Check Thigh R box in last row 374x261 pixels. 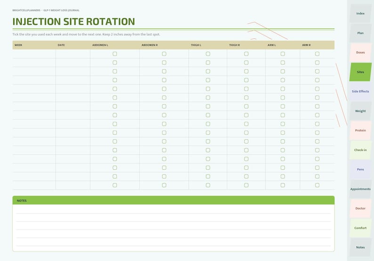246,185
